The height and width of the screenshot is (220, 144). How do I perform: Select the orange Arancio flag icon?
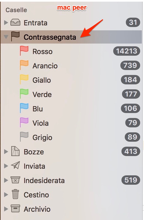[x=24, y=65]
